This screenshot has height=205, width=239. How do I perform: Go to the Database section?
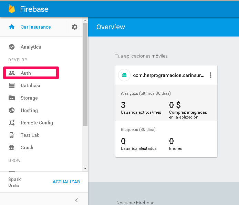[x=31, y=85]
